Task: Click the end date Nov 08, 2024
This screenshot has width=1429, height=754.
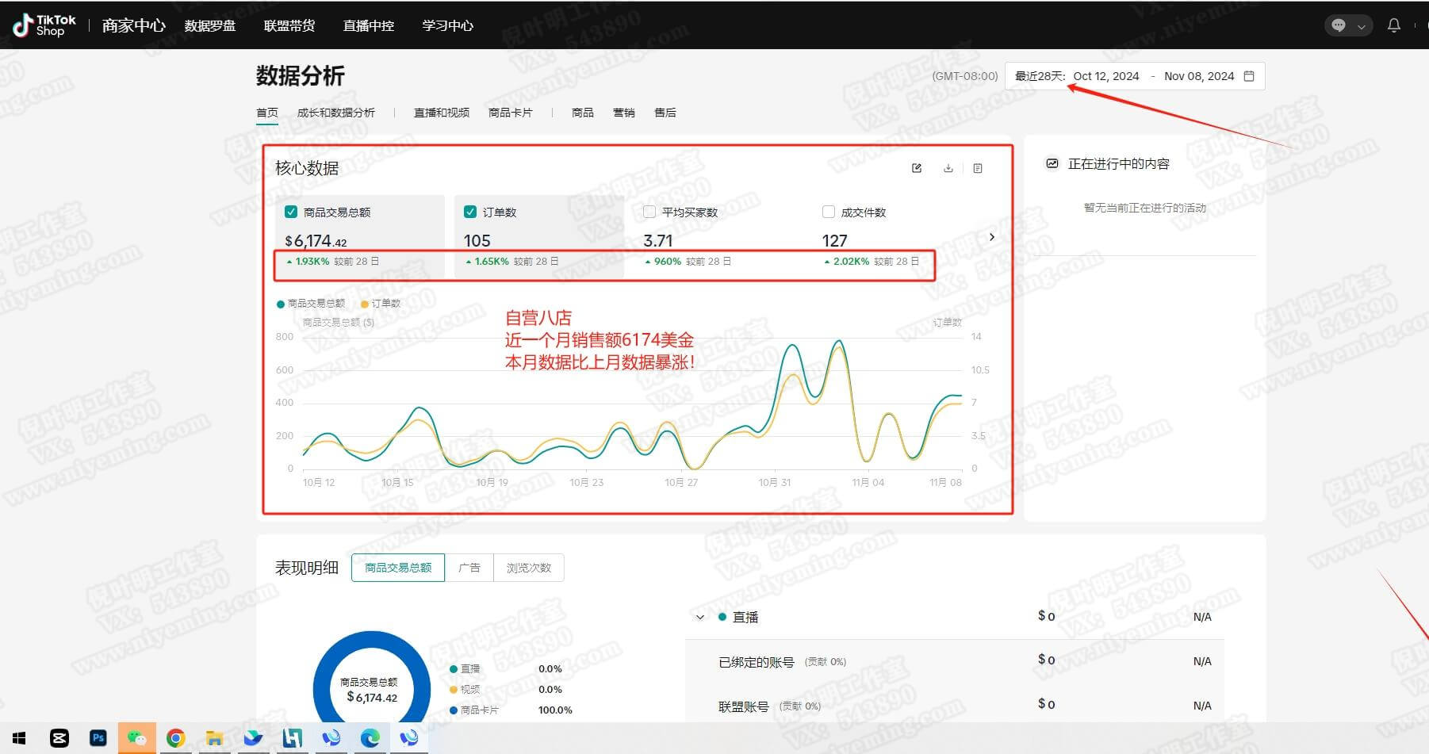Action: [1199, 76]
